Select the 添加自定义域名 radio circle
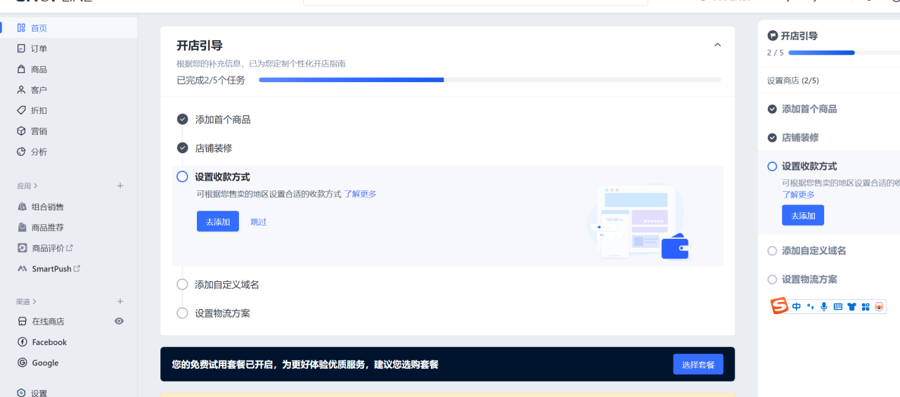 [182, 285]
